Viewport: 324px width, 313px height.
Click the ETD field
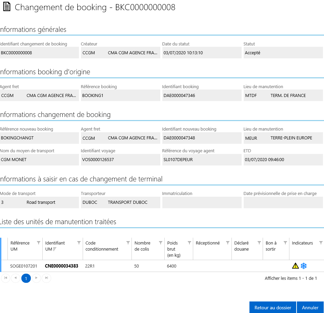283,160
